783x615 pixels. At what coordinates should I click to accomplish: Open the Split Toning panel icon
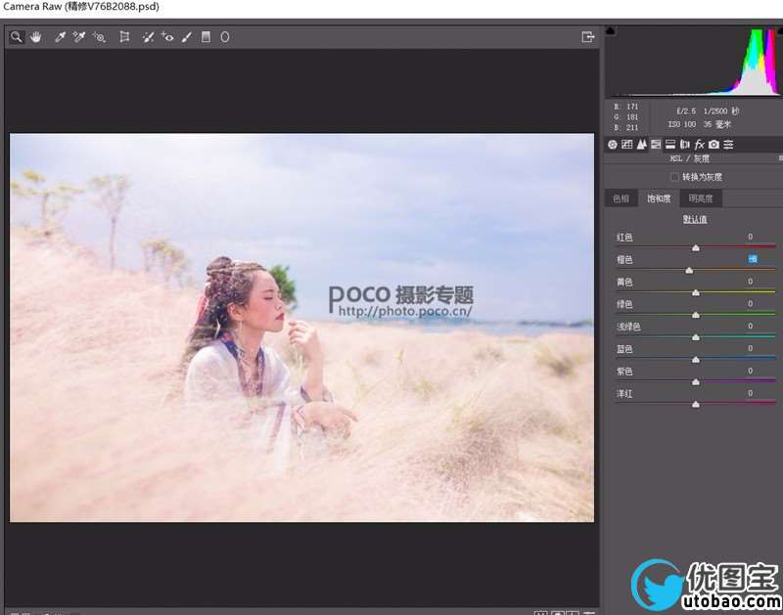pos(670,145)
